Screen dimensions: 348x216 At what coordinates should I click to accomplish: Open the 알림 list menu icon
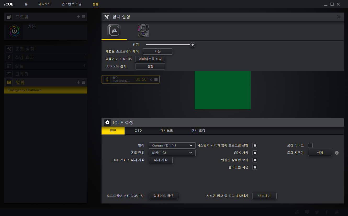(x=83, y=82)
